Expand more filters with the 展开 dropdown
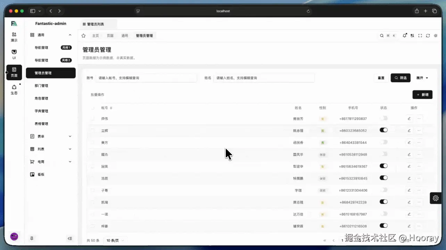The width and height of the screenshot is (446, 250). click(422, 78)
